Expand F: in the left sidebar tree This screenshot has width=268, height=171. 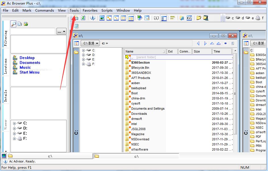pyautogui.click(x=14, y=139)
